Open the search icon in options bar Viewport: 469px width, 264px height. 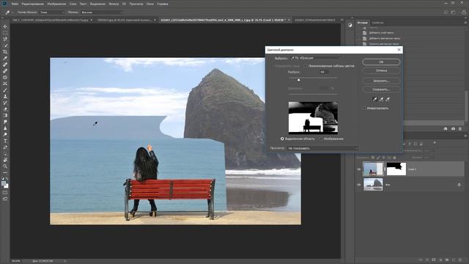(x=446, y=12)
